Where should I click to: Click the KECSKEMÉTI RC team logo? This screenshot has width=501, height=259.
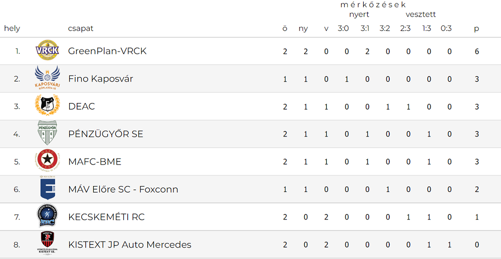tap(47, 216)
